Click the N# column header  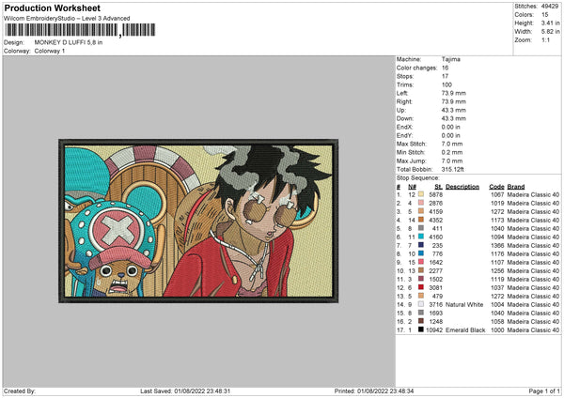pyautogui.click(x=412, y=187)
